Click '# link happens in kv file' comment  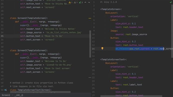(x=32, y=86)
